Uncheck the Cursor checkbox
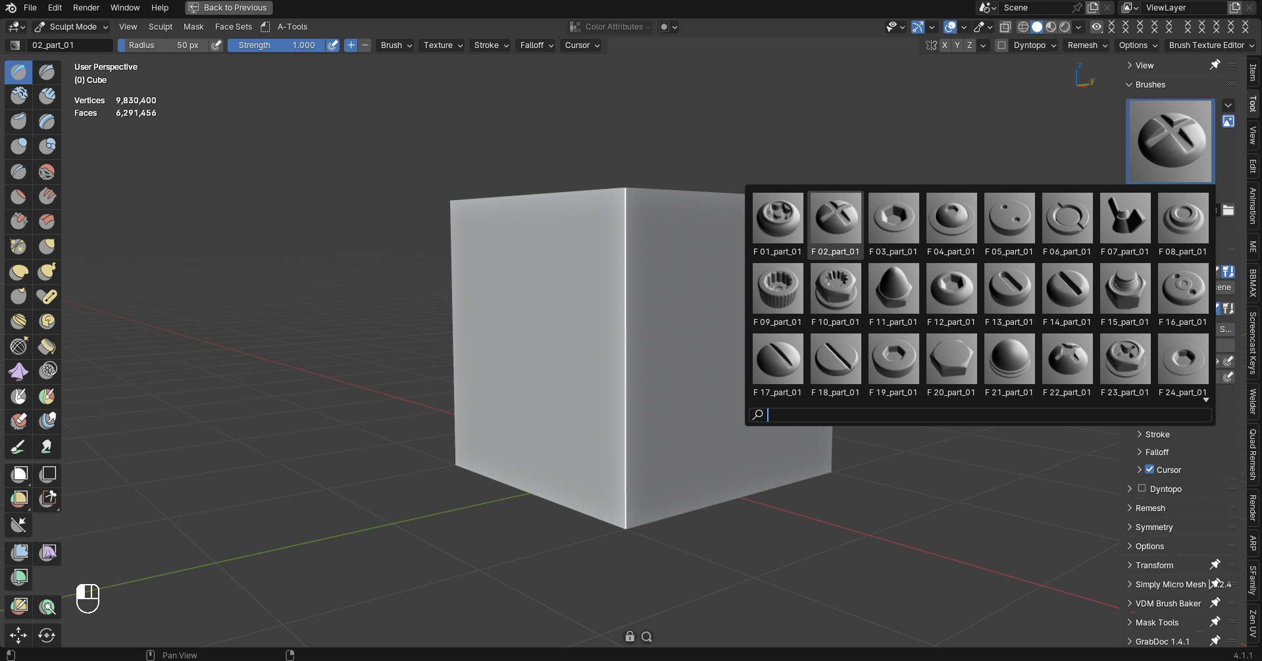This screenshot has width=1262, height=661. pos(1150,470)
